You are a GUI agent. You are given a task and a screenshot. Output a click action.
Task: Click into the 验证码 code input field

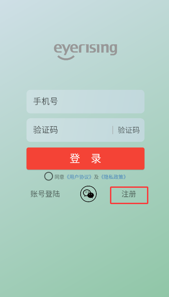point(69,130)
